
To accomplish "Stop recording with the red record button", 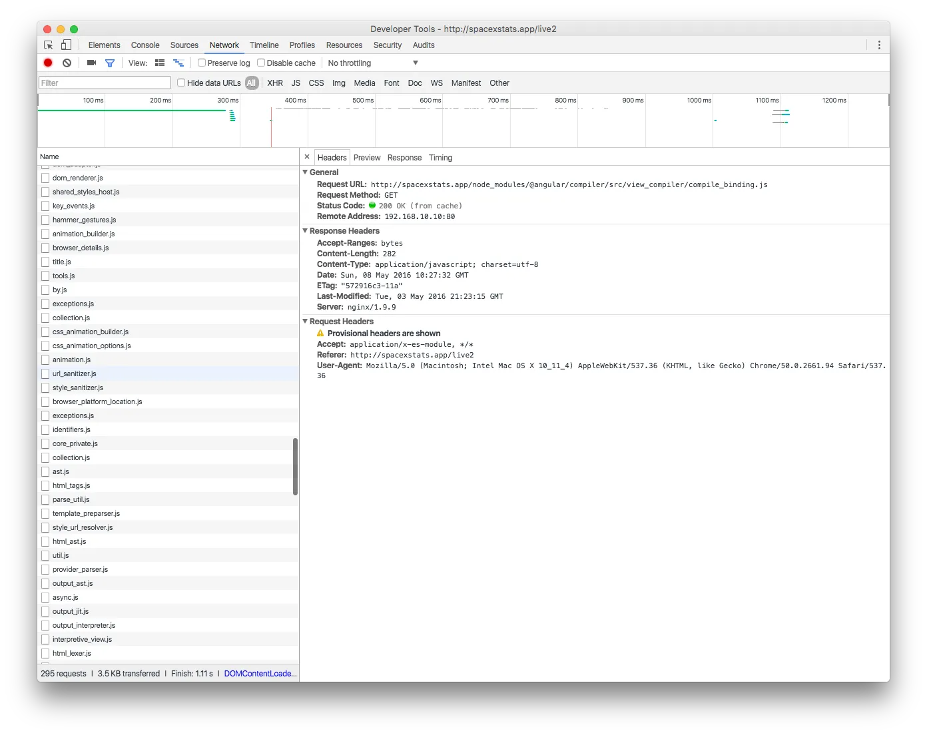I will coord(48,63).
